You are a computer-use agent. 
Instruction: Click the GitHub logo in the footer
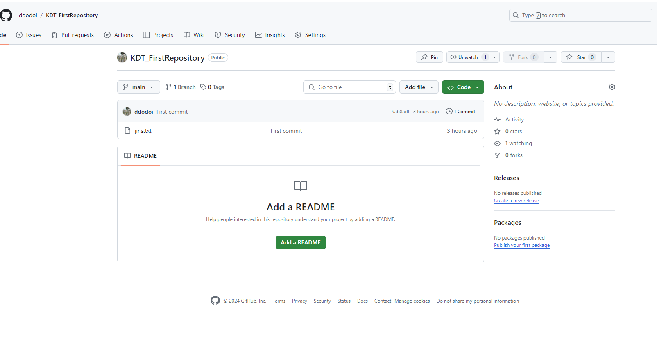pyautogui.click(x=215, y=301)
